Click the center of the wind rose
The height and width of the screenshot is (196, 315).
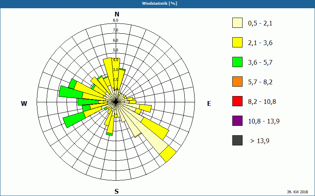[116, 102]
